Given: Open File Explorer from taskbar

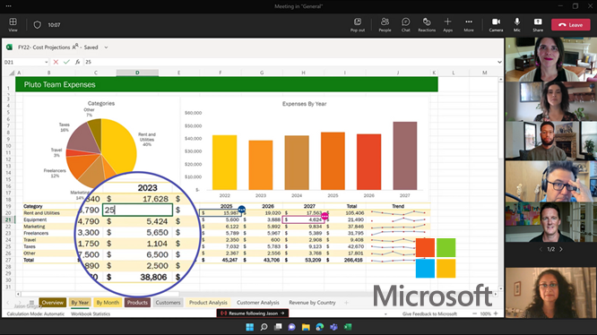Looking at the screenshot, I should click(x=306, y=327).
